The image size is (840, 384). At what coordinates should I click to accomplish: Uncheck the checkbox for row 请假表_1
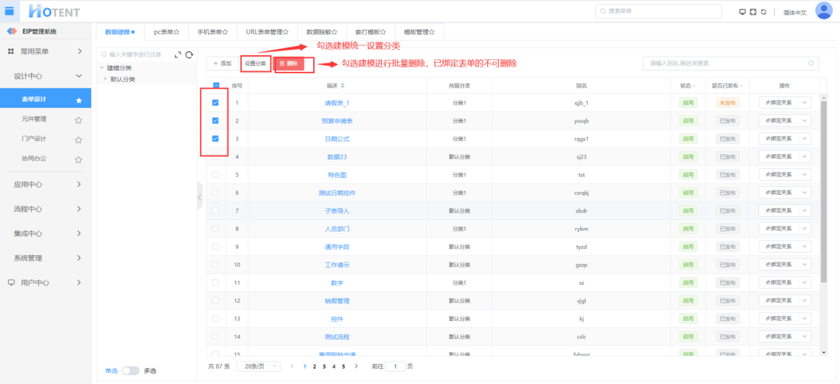[215, 103]
